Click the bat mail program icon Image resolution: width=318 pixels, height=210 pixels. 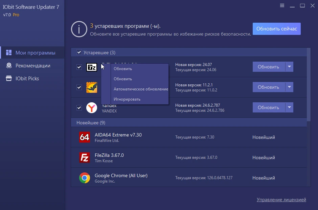[x=91, y=87]
